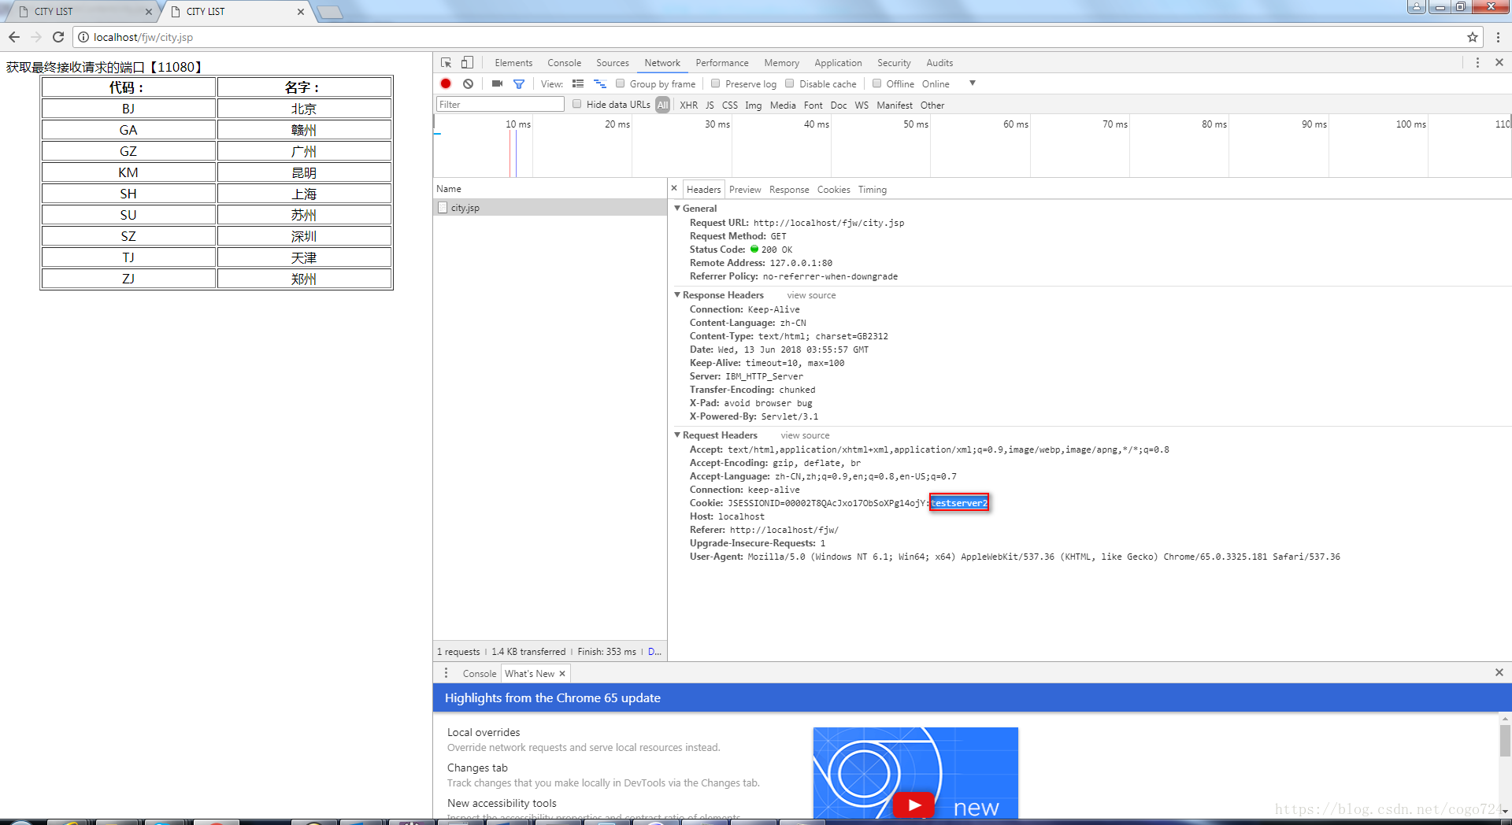Open the drawer three-dot menu

point(446,673)
